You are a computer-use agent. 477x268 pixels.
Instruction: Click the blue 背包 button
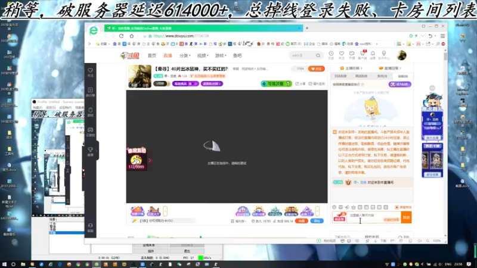[317, 221]
